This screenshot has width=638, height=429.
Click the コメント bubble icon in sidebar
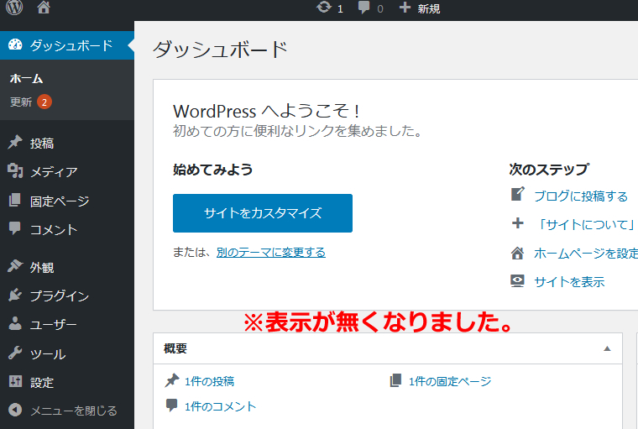14,228
